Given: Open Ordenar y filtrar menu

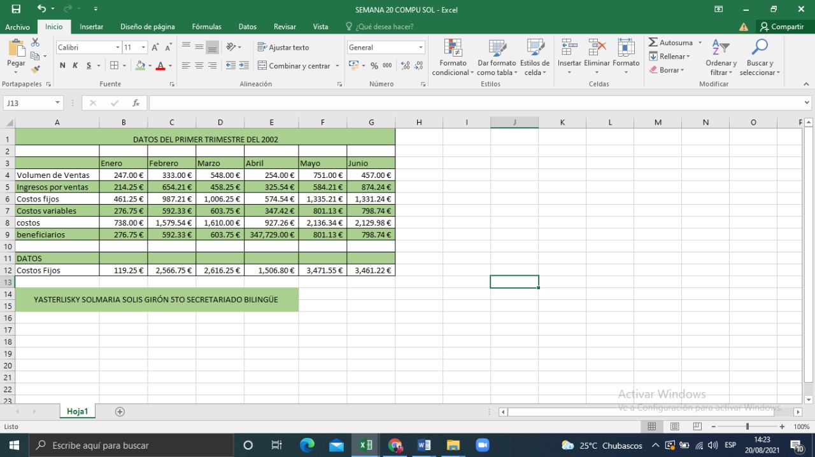Looking at the screenshot, I should point(721,57).
